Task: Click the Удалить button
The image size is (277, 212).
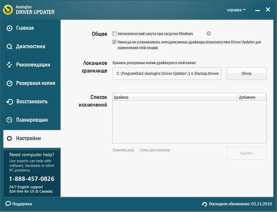Action: coord(247,153)
